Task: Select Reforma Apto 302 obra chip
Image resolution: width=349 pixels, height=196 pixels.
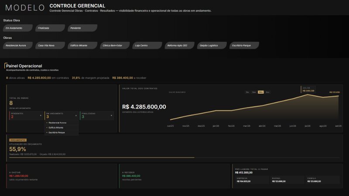Action: pos(179,45)
